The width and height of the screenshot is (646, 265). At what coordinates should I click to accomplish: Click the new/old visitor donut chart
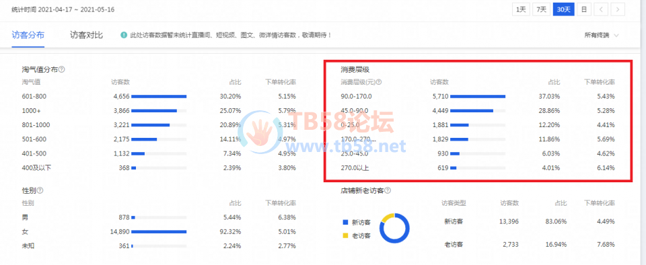[x=395, y=229]
